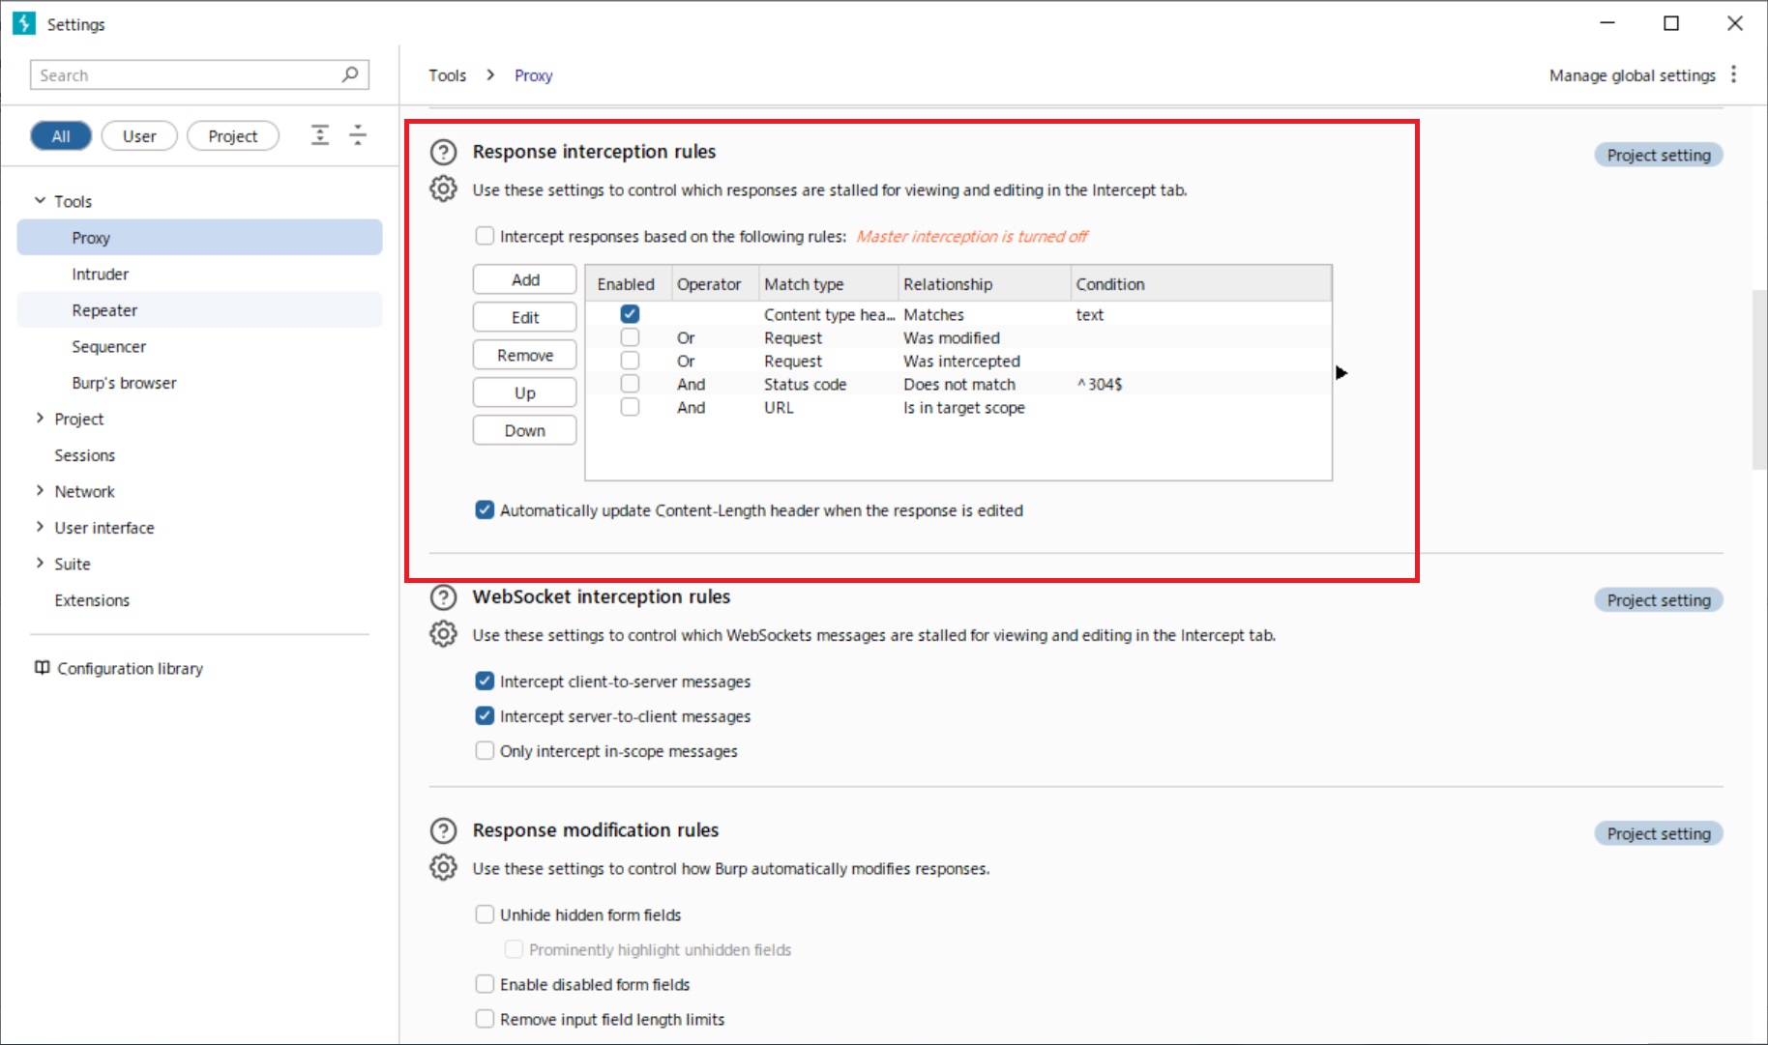Open gear options for Response modification rules
The width and height of the screenshot is (1768, 1045).
pos(443,867)
